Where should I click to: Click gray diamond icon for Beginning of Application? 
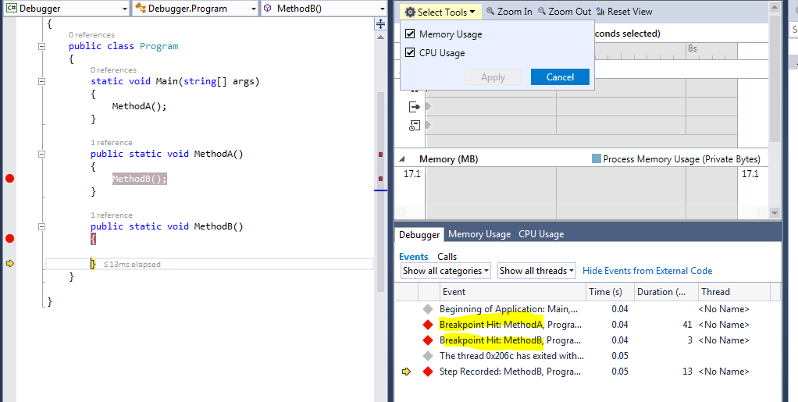[428, 309]
